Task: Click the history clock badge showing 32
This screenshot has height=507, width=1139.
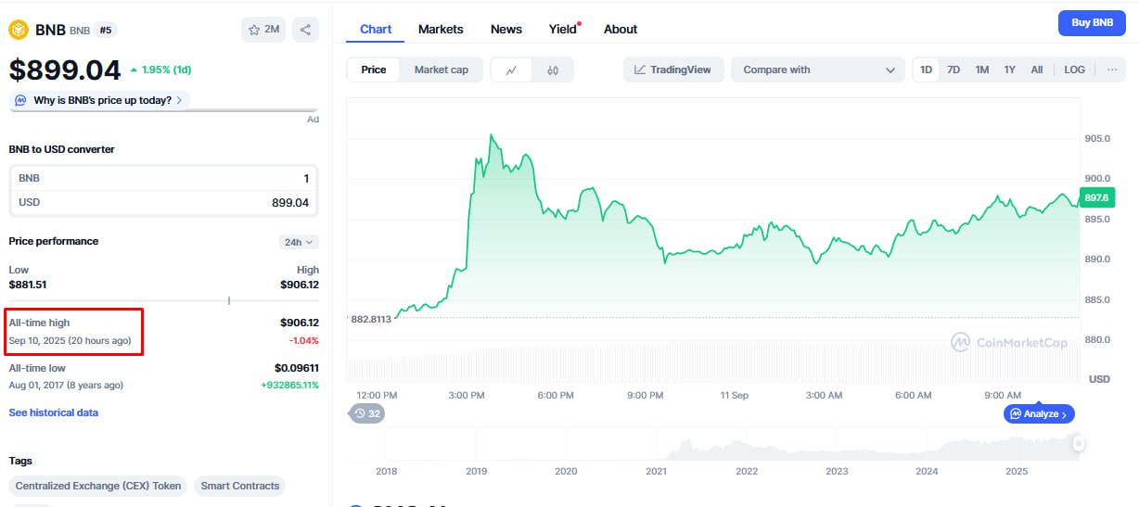Action: coord(366,413)
